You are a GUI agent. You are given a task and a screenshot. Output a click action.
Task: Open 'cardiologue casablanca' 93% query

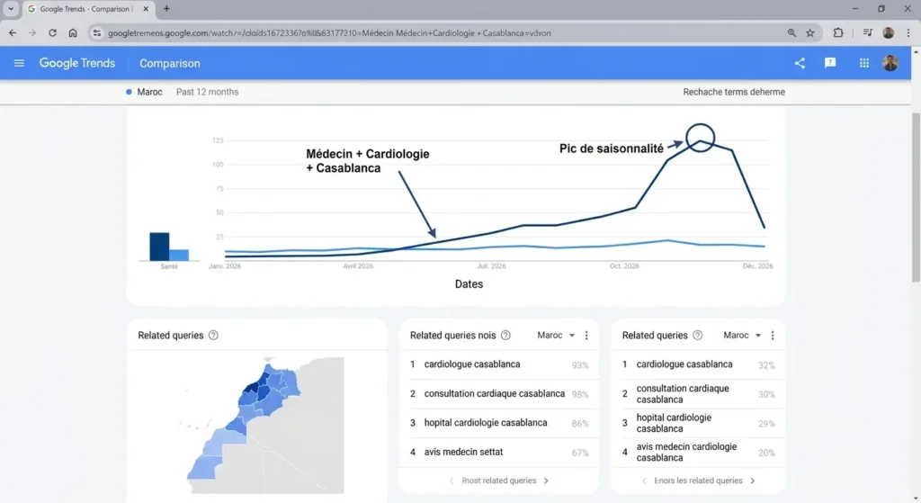point(498,364)
